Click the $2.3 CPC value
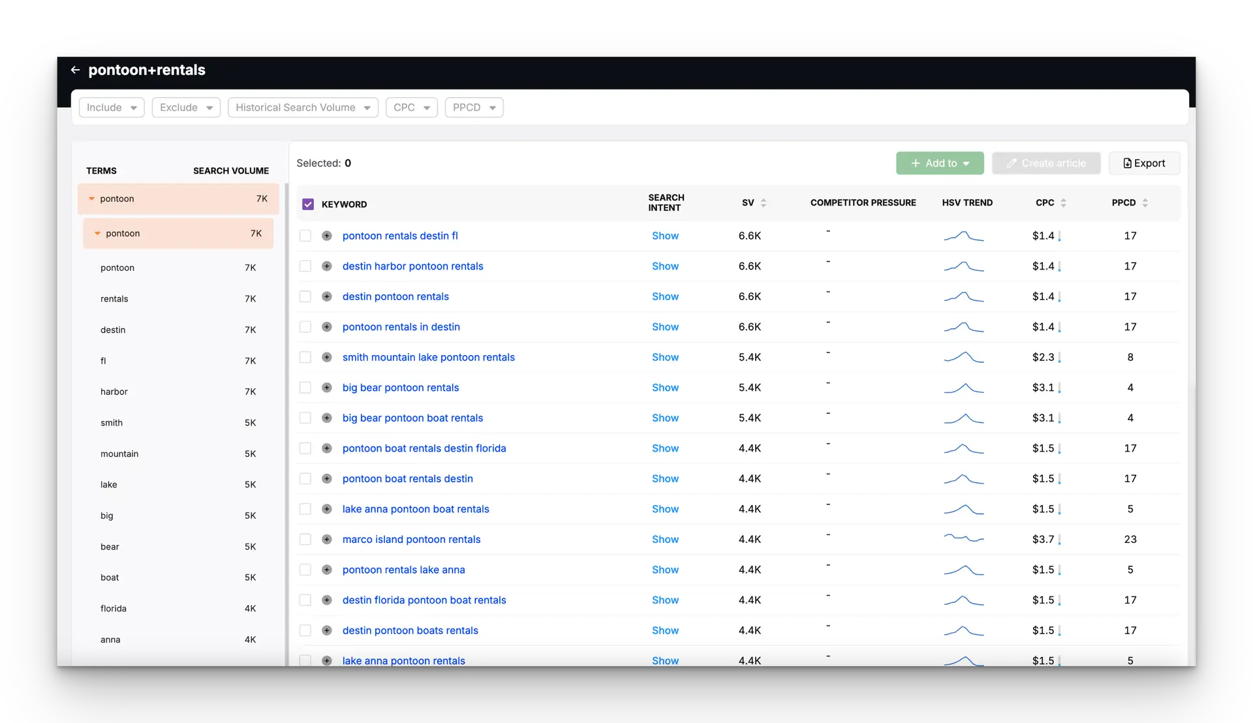 (1043, 357)
